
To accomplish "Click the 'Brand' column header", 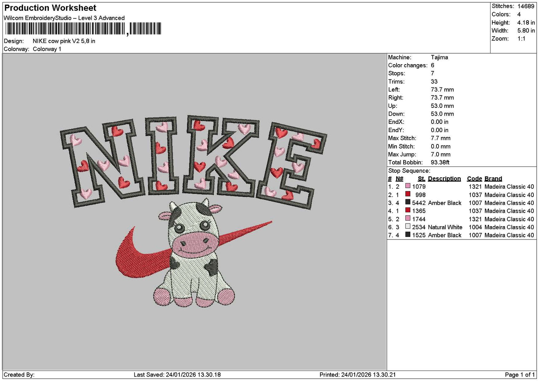I will (x=493, y=179).
